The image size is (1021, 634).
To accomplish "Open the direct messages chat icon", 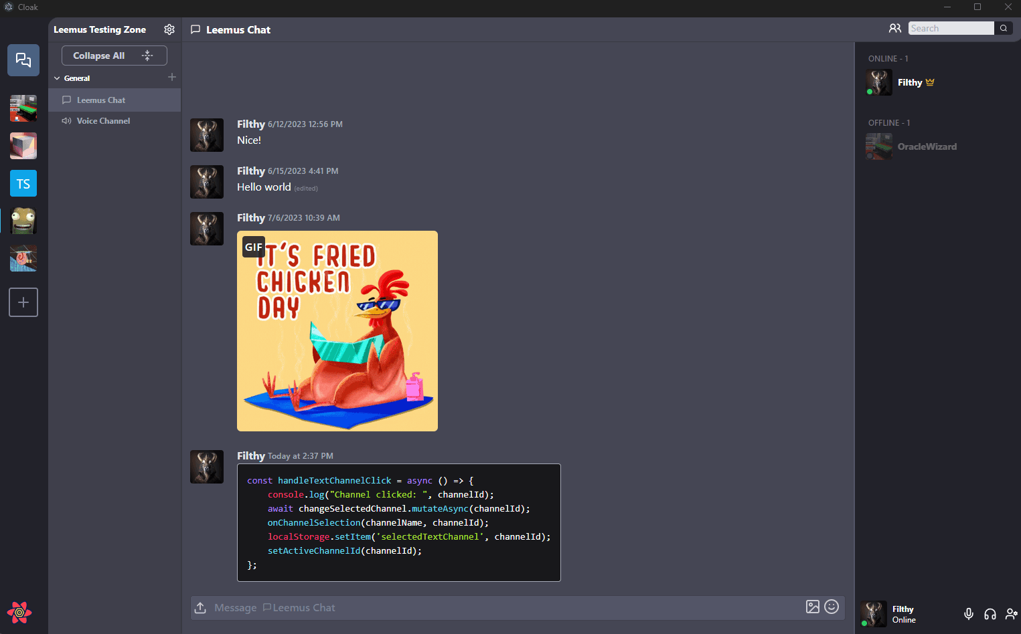I will coord(23,60).
